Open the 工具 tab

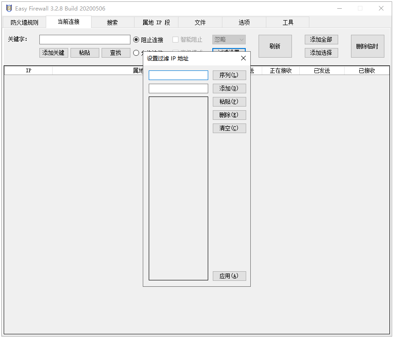(x=288, y=22)
